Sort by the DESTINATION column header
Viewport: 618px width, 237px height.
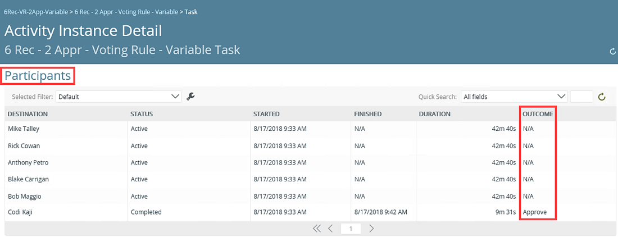pyautogui.click(x=28, y=114)
